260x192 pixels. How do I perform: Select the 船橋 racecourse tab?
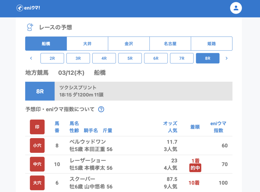point(46,44)
